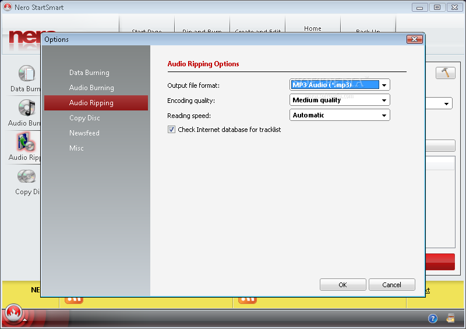466x329 pixels.
Task: Click the right orange RSS newsfeed icon
Action: (x=247, y=299)
